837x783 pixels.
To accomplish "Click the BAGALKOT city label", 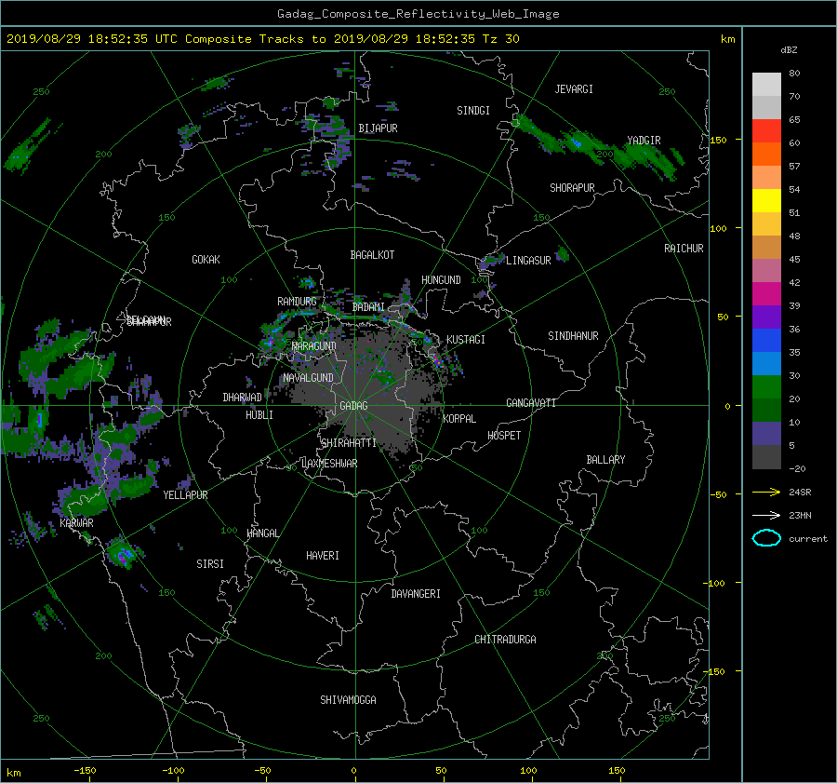I will (372, 255).
